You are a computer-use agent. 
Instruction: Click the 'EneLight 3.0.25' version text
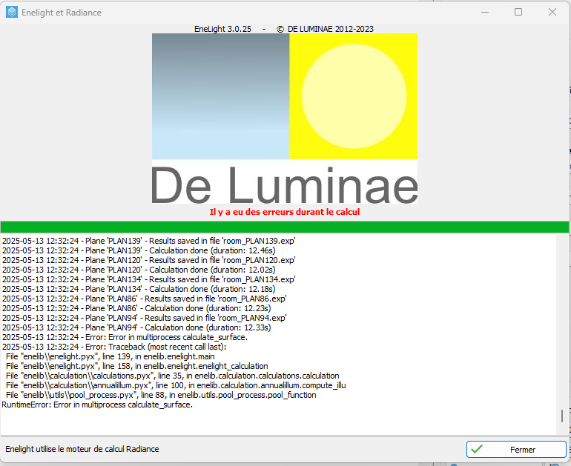(223, 29)
